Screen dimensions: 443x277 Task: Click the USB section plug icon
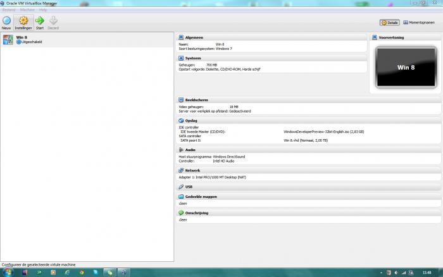click(181, 187)
